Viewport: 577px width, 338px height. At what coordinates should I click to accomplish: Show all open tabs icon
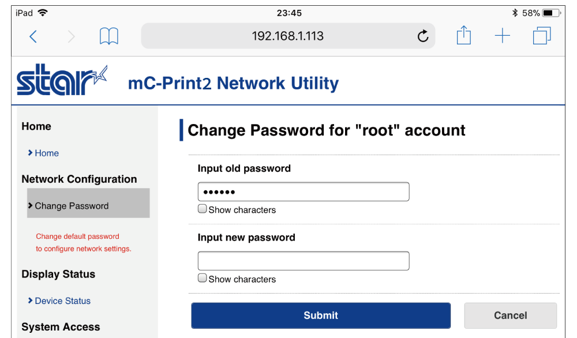542,36
